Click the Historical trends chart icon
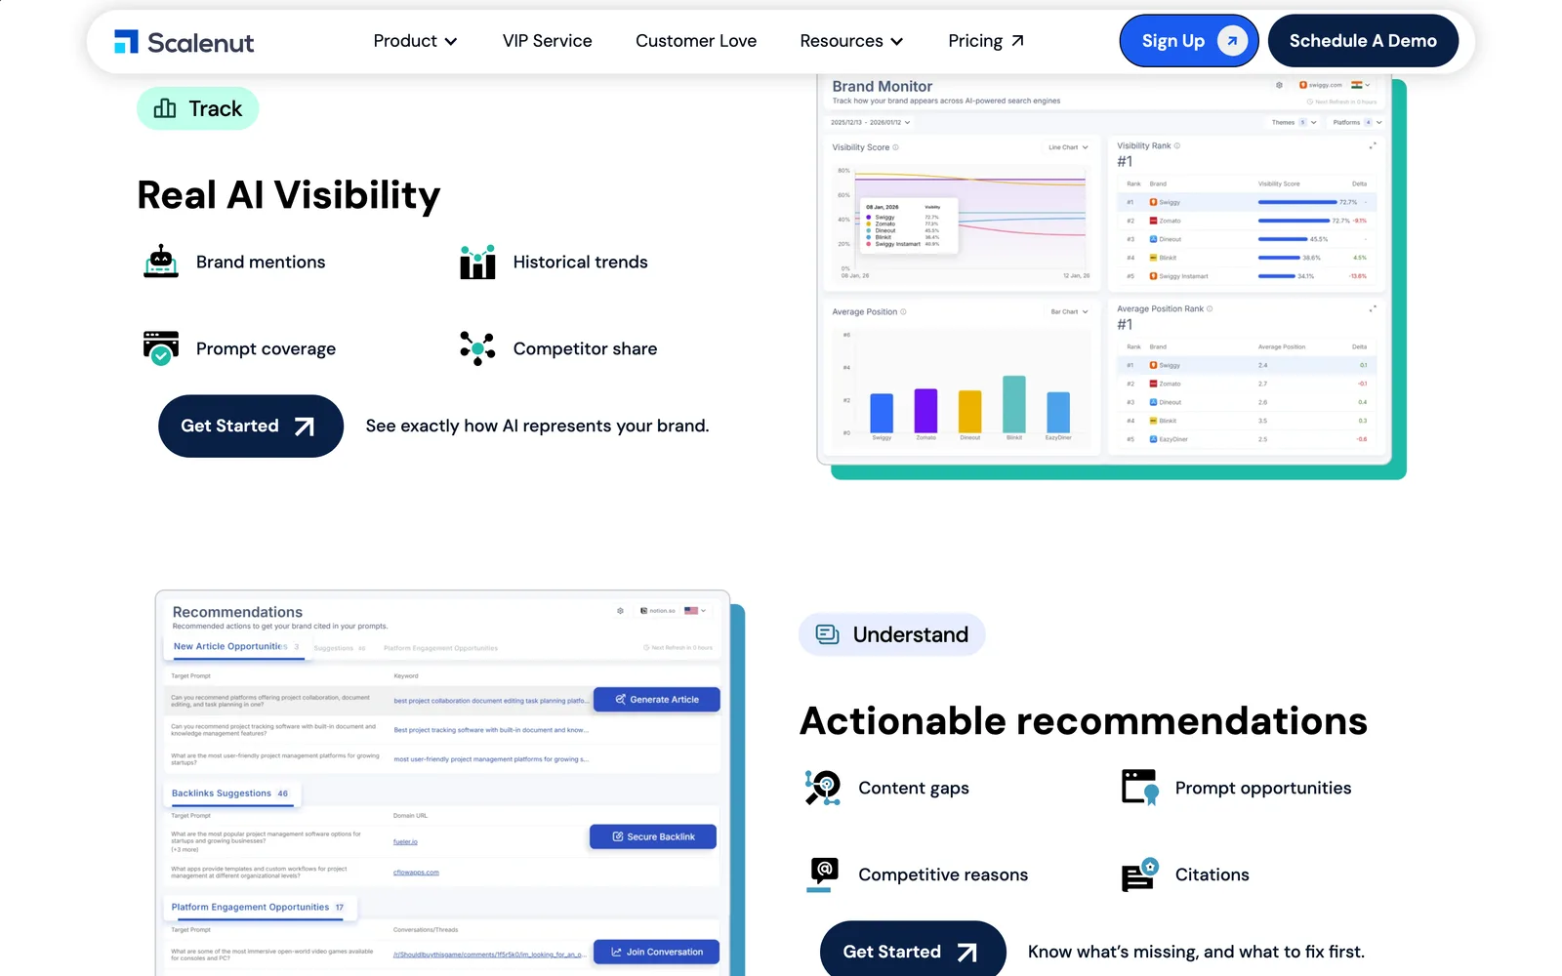Image resolution: width=1562 pixels, height=976 pixels. click(477, 262)
